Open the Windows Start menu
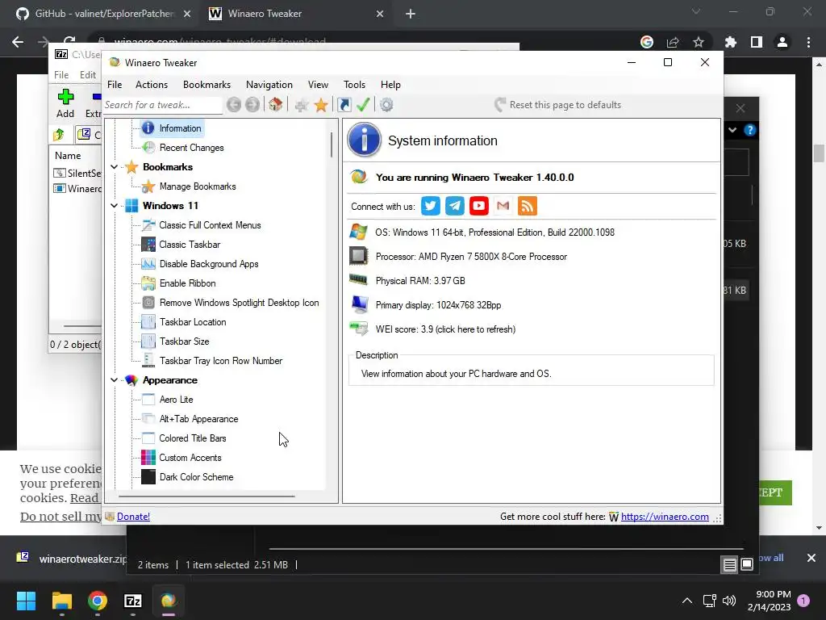 pos(26,601)
